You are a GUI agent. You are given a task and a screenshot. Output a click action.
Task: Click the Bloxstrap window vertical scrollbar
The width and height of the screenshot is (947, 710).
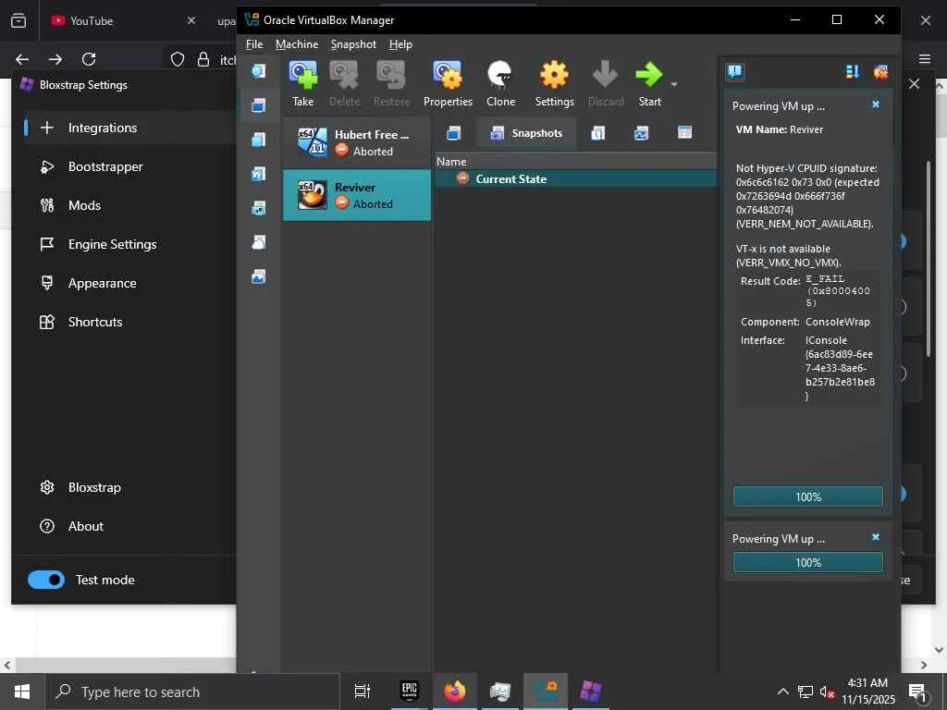click(x=929, y=259)
